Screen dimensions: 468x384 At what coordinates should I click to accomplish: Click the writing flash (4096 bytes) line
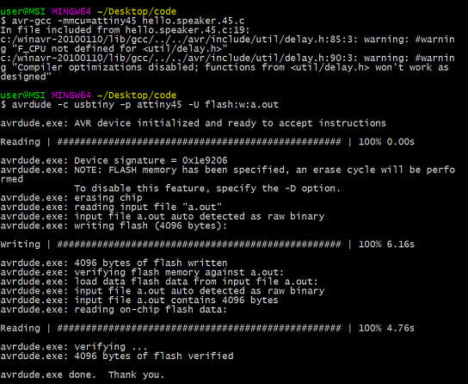click(x=114, y=226)
